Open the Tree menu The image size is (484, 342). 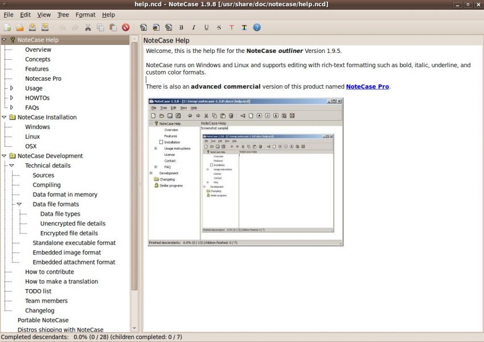(x=63, y=14)
